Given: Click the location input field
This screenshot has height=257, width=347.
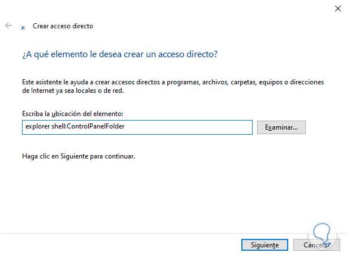Looking at the screenshot, I should click(137, 127).
